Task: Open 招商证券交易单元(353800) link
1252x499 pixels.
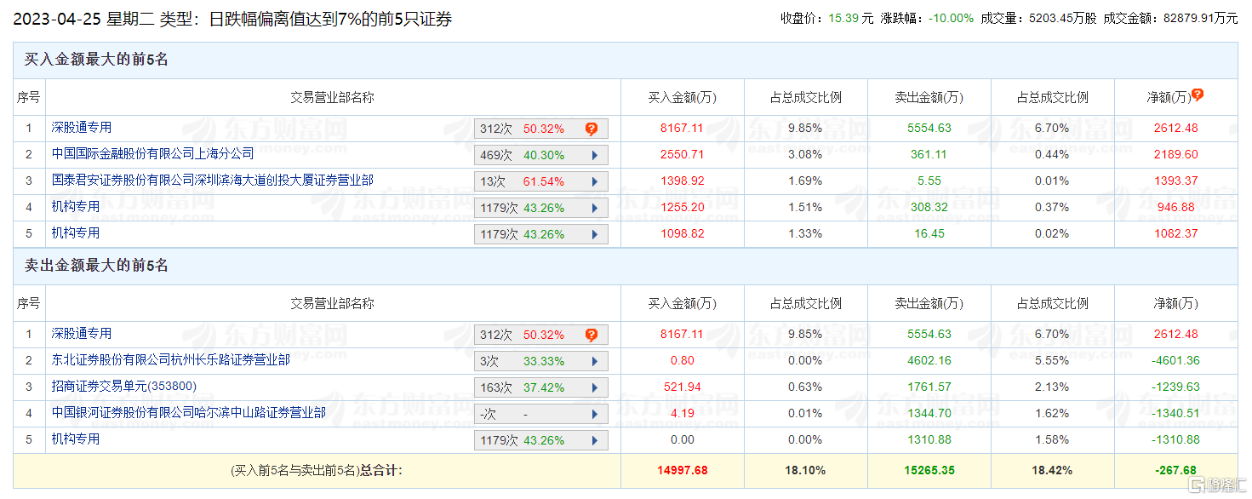Action: tap(123, 387)
